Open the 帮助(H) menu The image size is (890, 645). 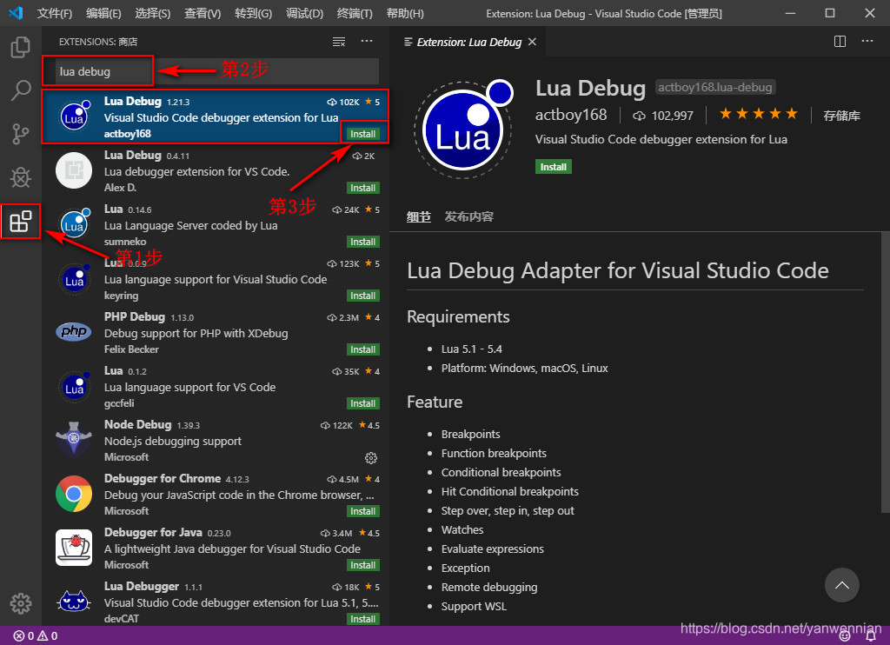[405, 13]
